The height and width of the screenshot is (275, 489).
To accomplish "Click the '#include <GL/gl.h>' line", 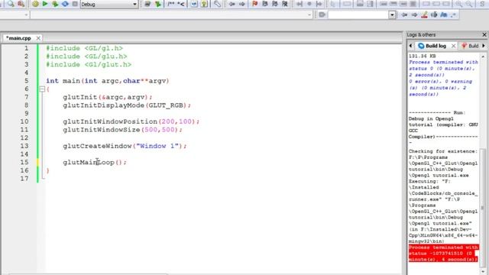I will [x=84, y=48].
